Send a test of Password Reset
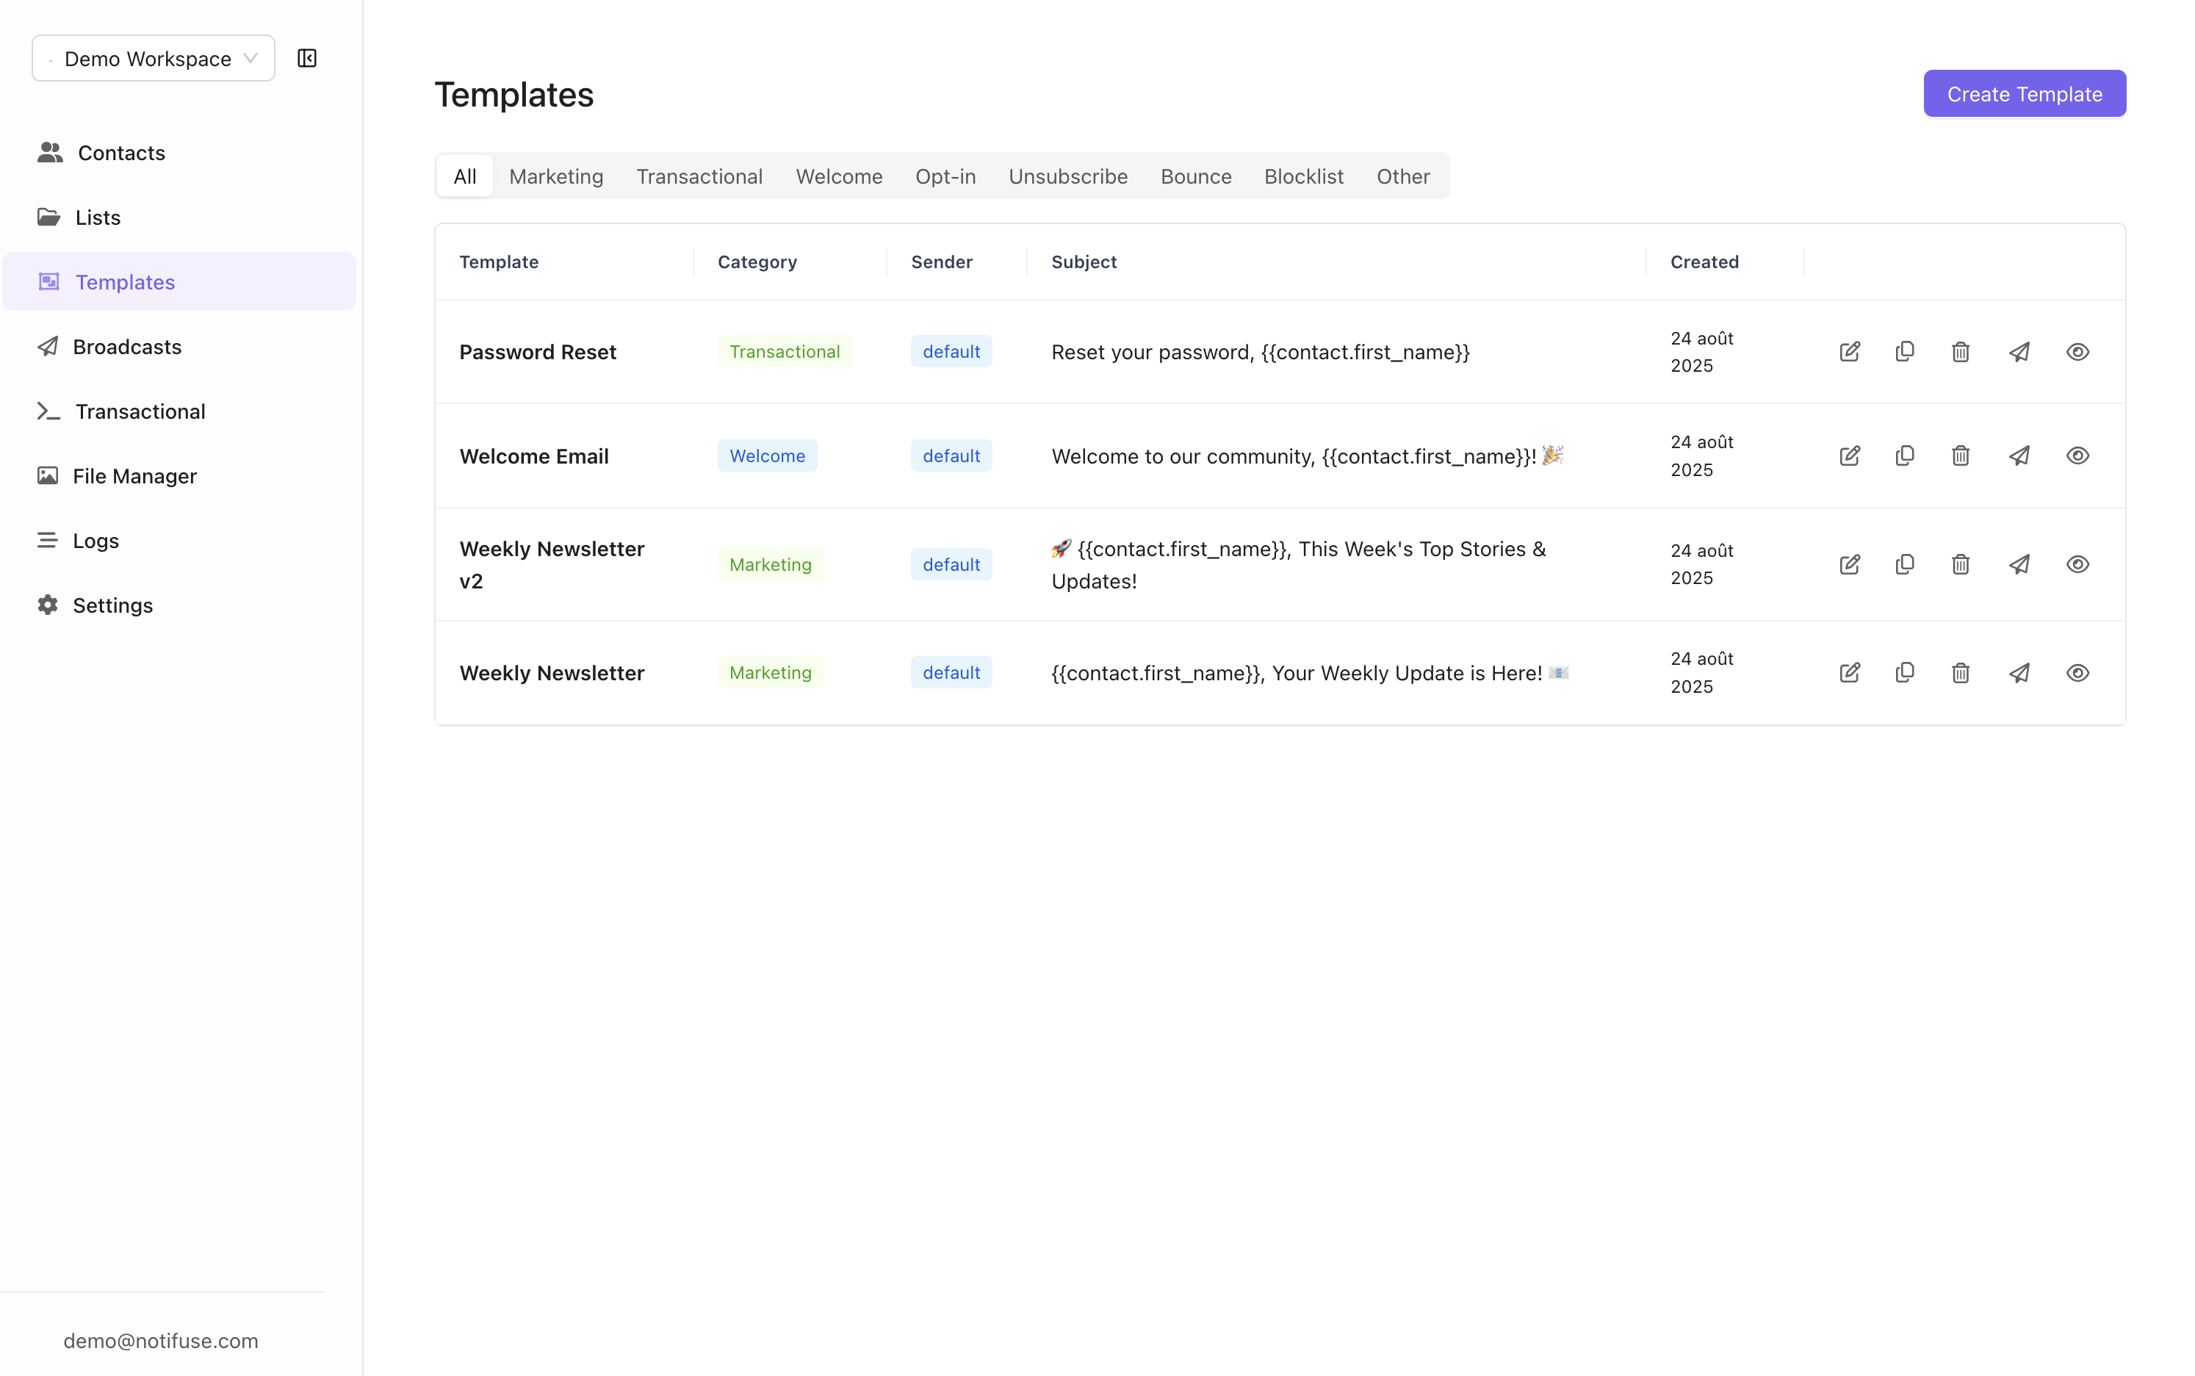The height and width of the screenshot is (1376, 2195). 2019,352
